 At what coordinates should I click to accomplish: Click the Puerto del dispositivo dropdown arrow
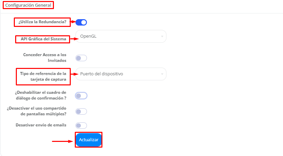click(162, 74)
